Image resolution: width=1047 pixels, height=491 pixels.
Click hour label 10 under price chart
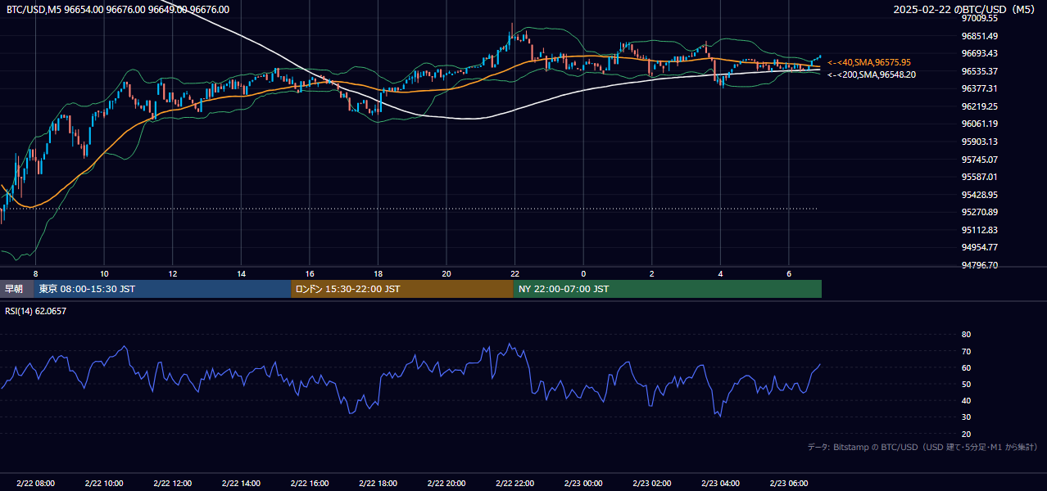tap(104, 273)
